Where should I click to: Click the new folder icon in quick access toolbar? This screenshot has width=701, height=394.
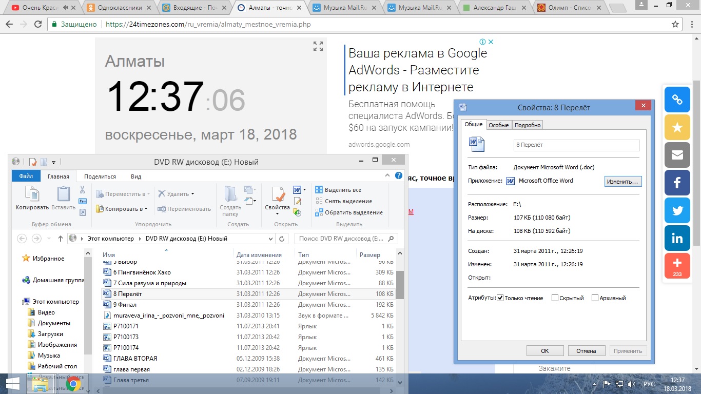[44, 162]
